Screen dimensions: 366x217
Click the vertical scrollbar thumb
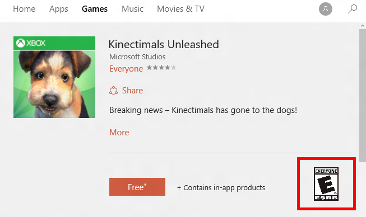363,96
